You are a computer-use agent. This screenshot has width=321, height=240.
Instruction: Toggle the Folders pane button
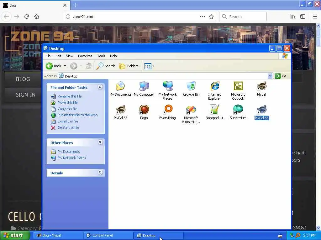(129, 66)
